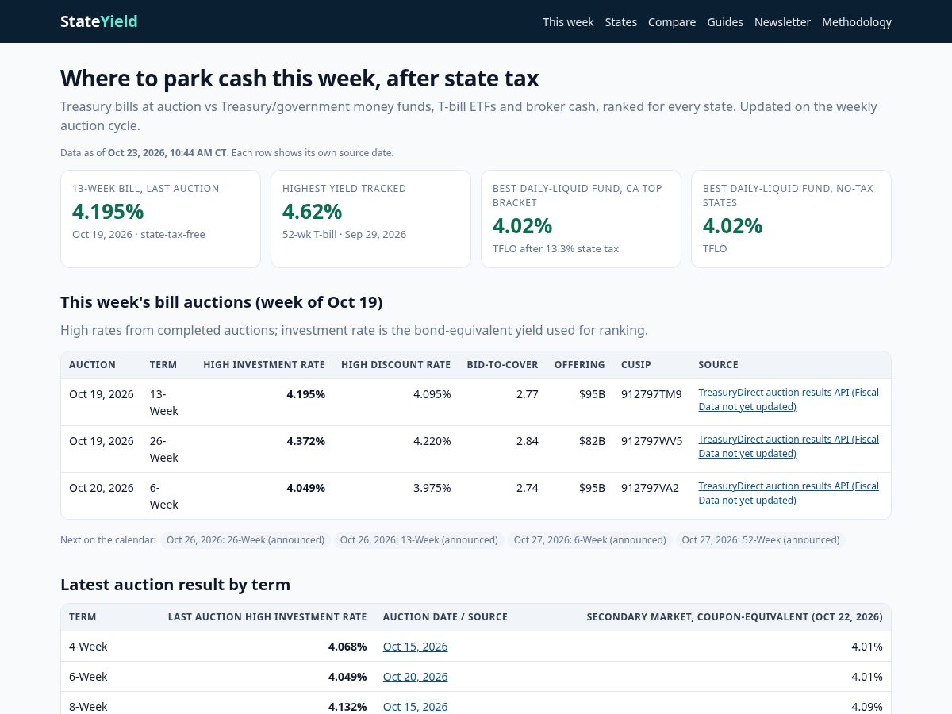This screenshot has width=952, height=714.
Task: Click the Highest Yield Tracked card
Action: 370,219
